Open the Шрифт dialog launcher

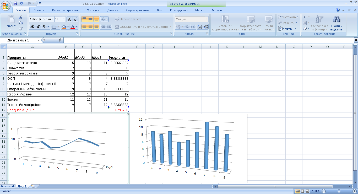click(77, 34)
